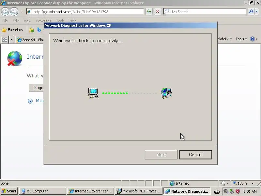
Task: Click the blue Help question mark icon
Action: [x=252, y=39]
